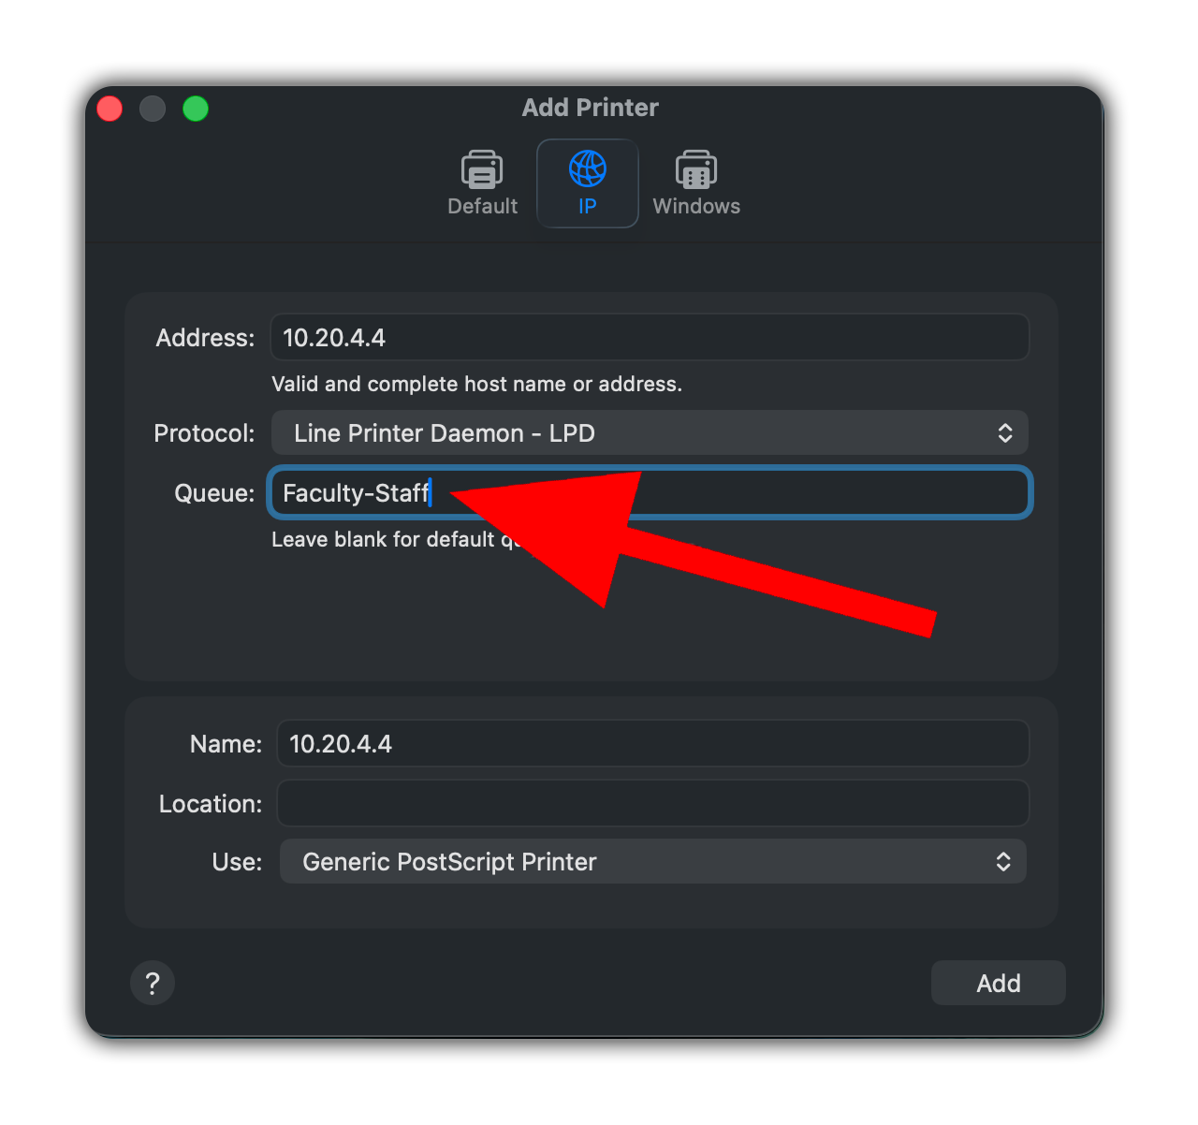
Task: Close the Add Printer window
Action: (x=110, y=109)
